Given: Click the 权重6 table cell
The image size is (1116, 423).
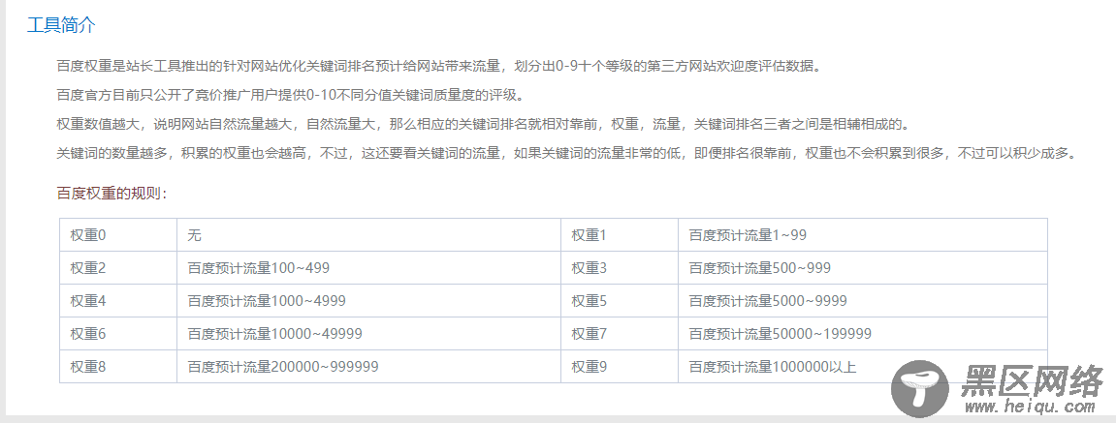Looking at the screenshot, I should [118, 333].
